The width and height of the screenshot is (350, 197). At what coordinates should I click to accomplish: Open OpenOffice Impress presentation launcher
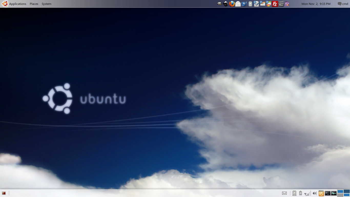(263, 4)
